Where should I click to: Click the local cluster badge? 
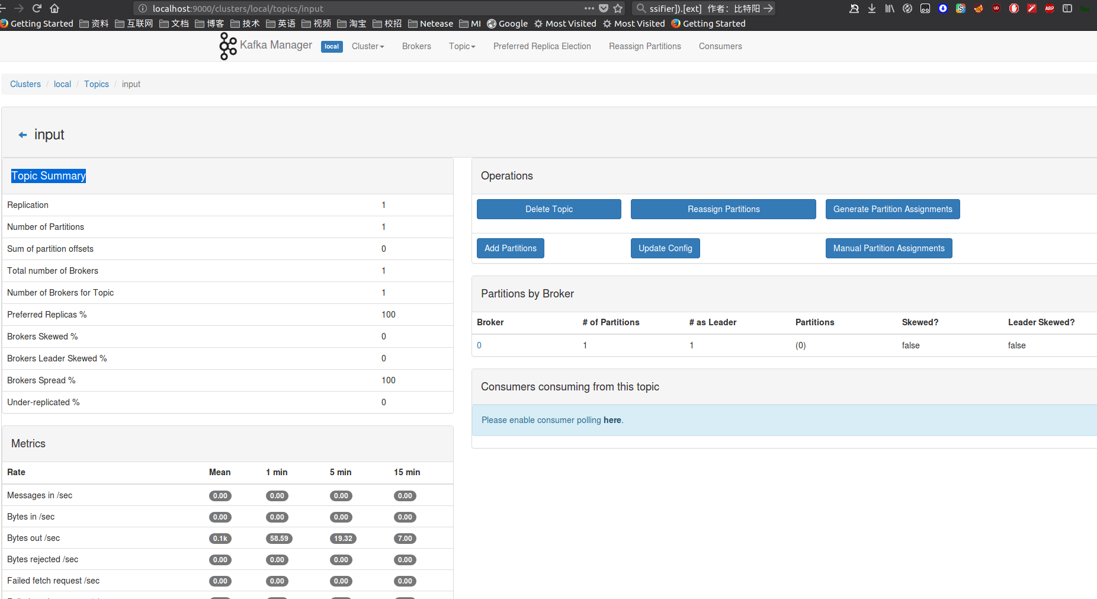[332, 47]
